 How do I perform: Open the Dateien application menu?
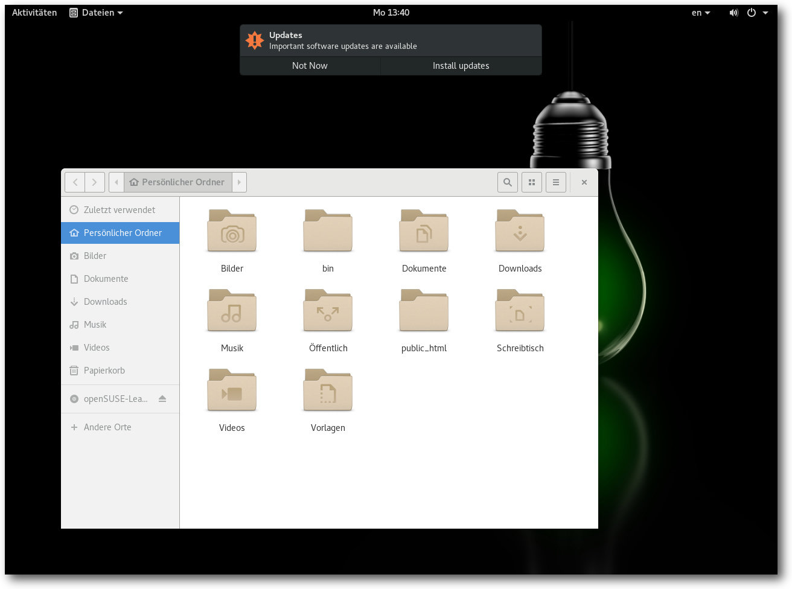96,13
